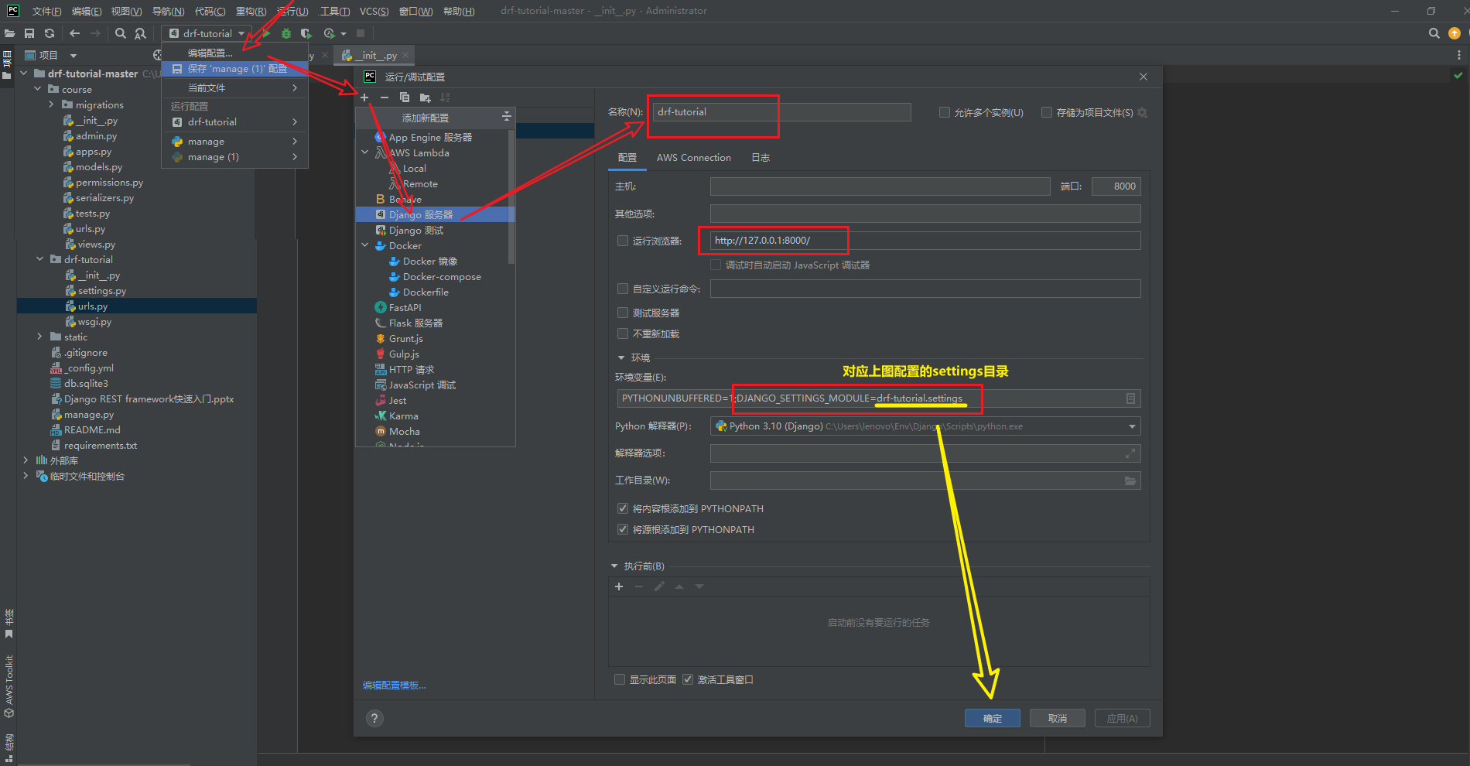Open the Python 解释器 dropdown

(x=1133, y=426)
